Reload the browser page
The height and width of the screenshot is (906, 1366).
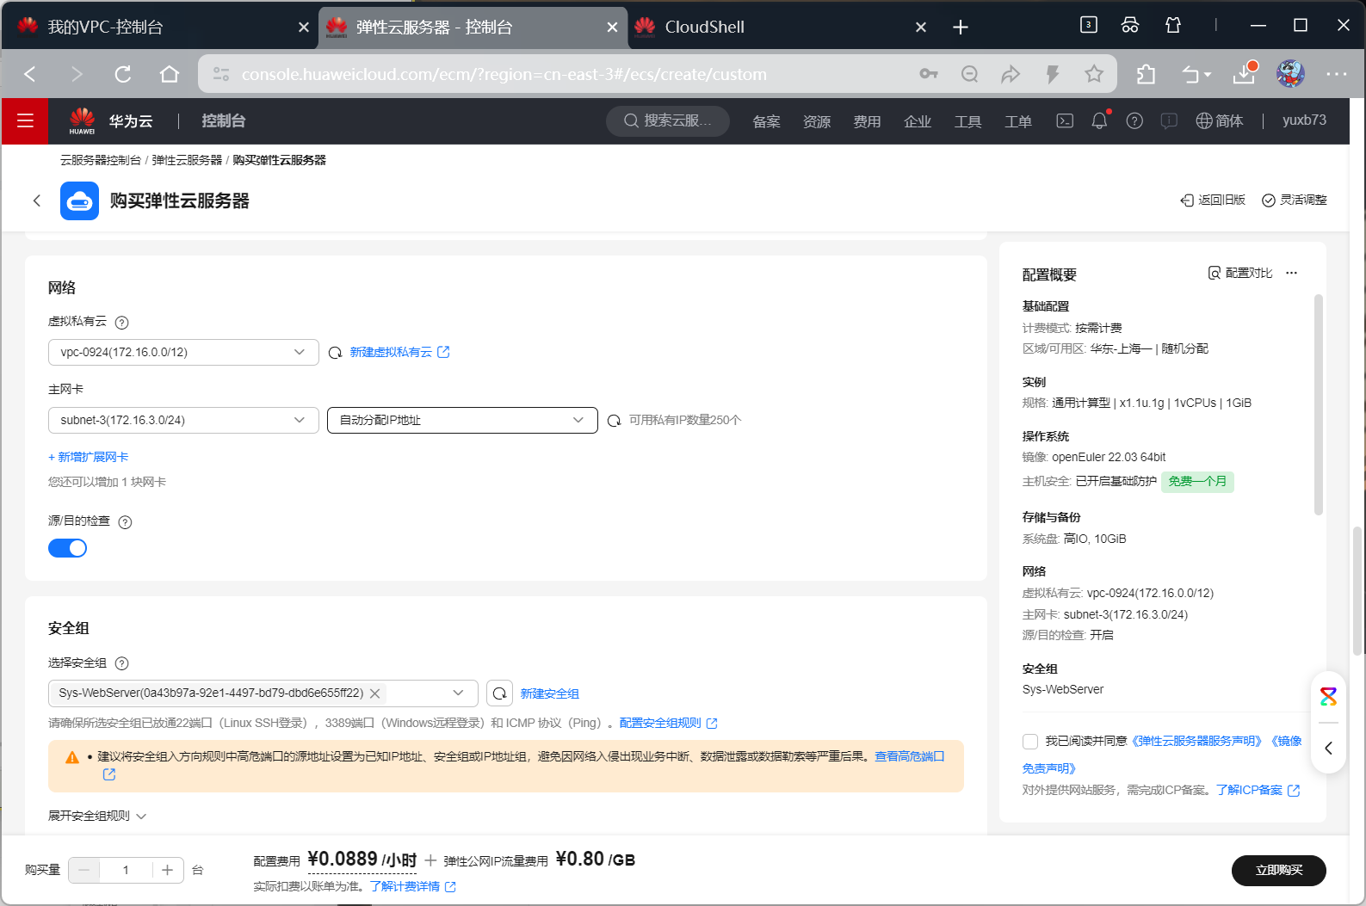click(x=123, y=74)
